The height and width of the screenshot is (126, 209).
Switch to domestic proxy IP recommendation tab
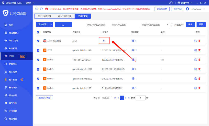64,16
